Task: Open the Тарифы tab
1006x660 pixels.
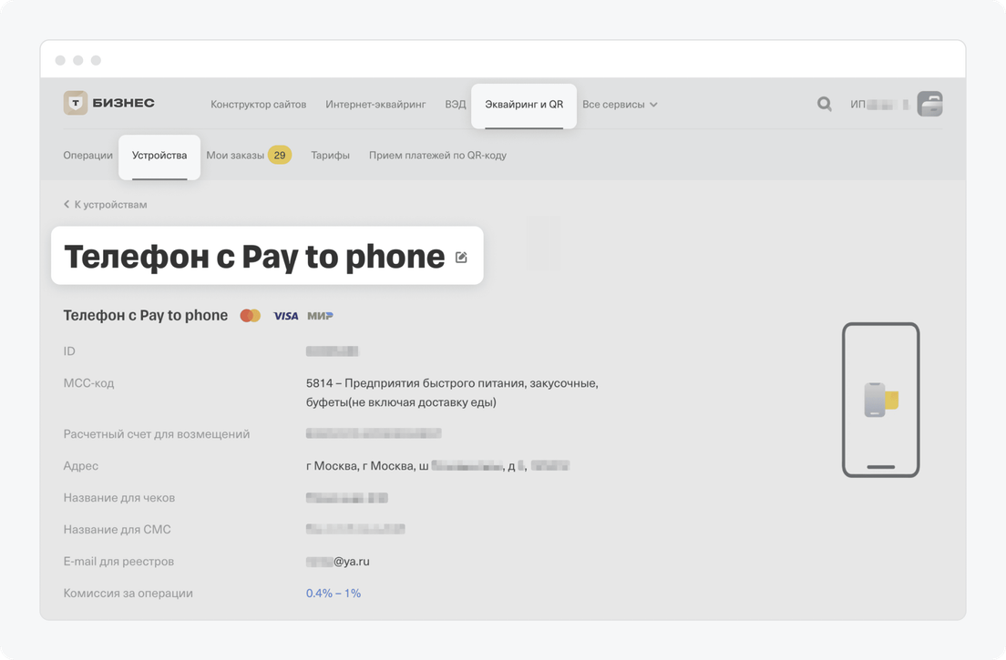Action: (330, 156)
